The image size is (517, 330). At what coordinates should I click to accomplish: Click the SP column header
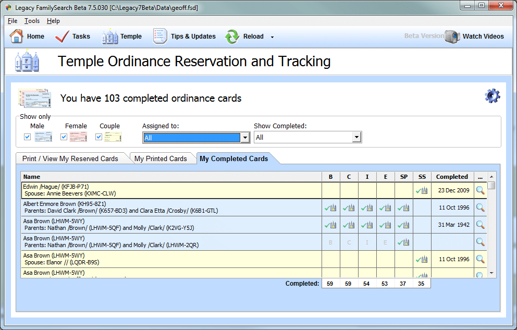click(x=403, y=177)
